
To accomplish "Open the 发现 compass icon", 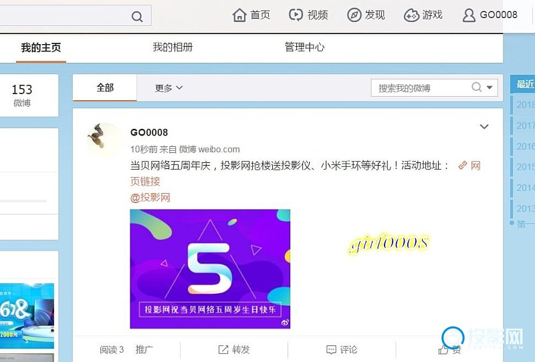I will click(x=354, y=15).
